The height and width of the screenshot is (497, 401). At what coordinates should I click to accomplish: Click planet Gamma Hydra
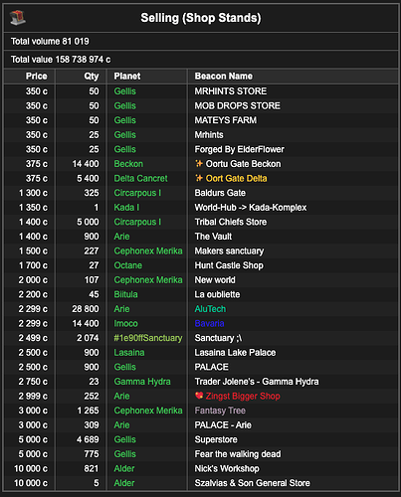click(142, 382)
